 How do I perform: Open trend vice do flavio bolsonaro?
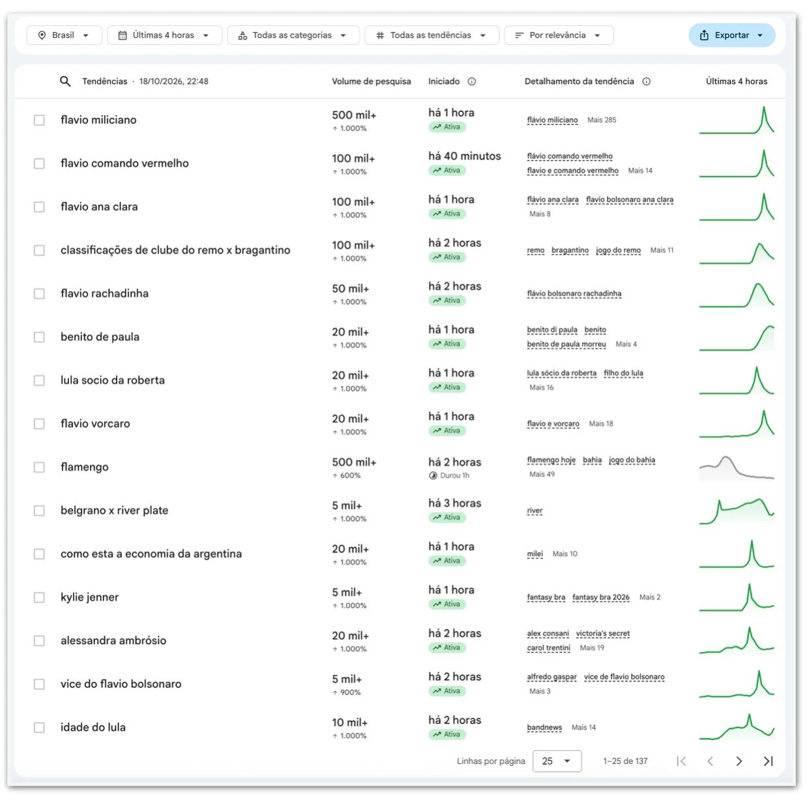coord(121,684)
